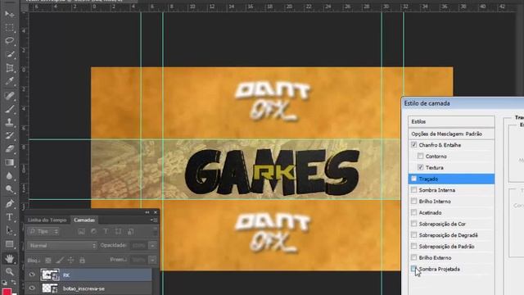This screenshot has width=524, height=295.
Task: Open the Preenc. fill slider arrow
Action: (x=152, y=260)
